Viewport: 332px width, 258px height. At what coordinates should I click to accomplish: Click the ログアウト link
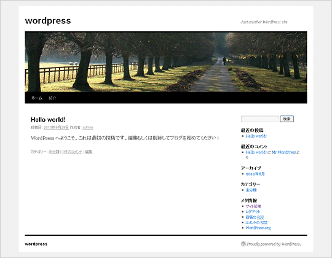click(x=253, y=211)
